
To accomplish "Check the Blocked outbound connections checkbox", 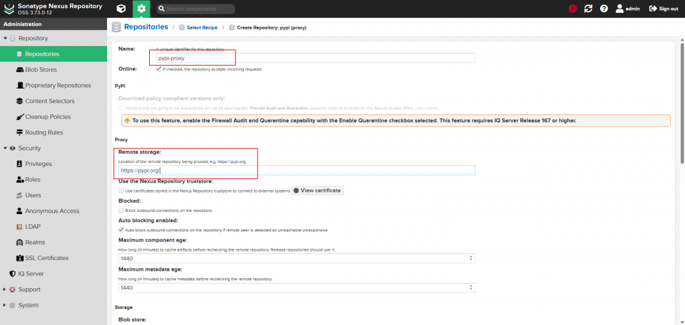I will 121,211.
